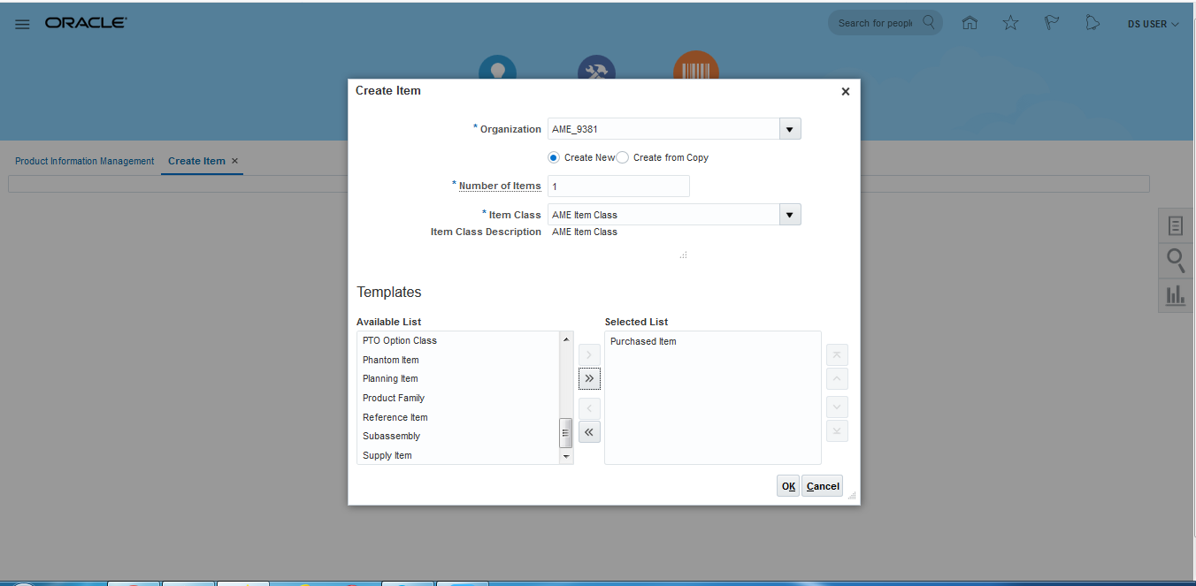Select Subassembly template

click(458, 436)
